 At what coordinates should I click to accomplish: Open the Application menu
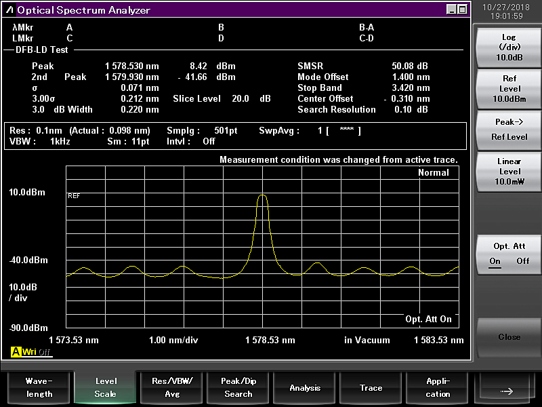tap(438, 388)
